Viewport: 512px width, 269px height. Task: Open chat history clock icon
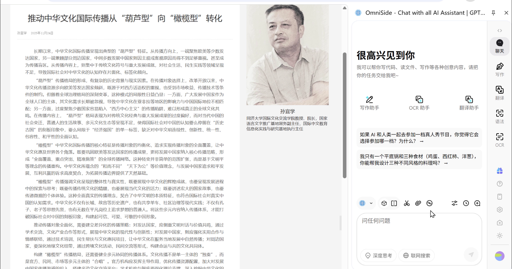point(466,203)
